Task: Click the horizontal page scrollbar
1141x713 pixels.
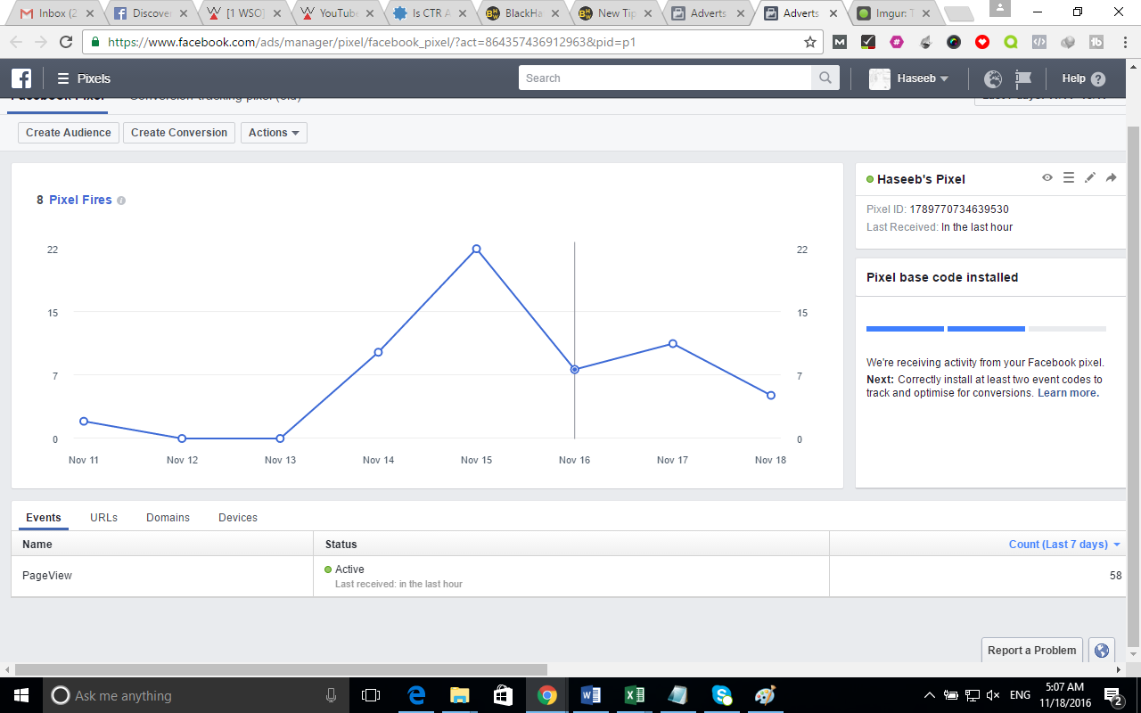Action: pyautogui.click(x=281, y=669)
